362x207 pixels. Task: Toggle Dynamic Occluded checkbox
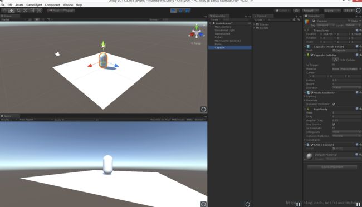pyautogui.click(x=334, y=104)
